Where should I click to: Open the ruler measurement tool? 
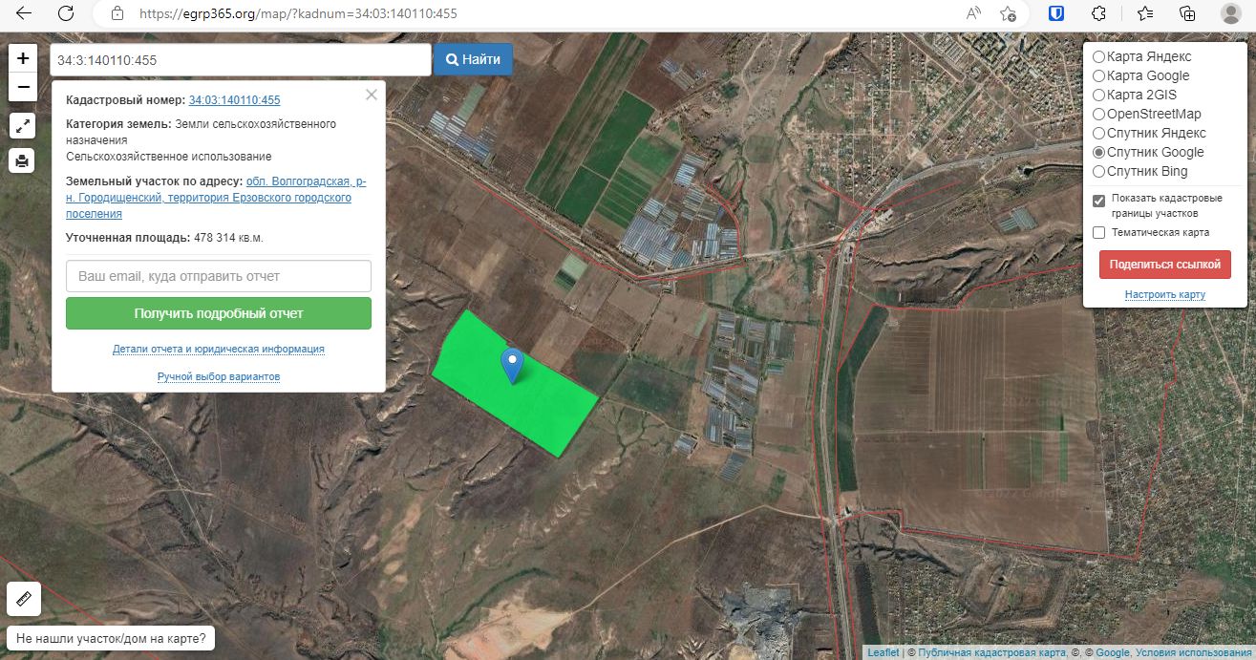[x=23, y=600]
